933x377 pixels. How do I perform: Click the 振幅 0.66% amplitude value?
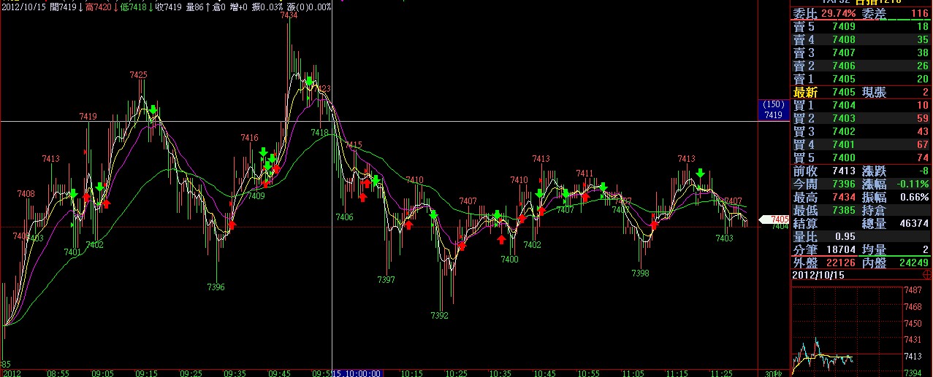[x=913, y=197]
